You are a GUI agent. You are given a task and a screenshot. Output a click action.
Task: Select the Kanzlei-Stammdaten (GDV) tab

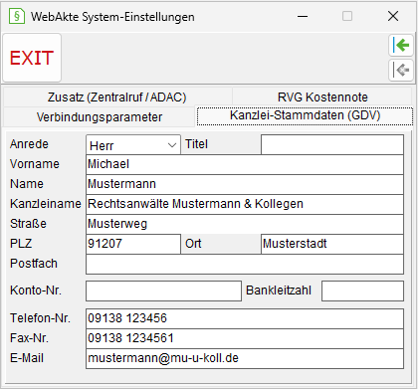point(305,115)
